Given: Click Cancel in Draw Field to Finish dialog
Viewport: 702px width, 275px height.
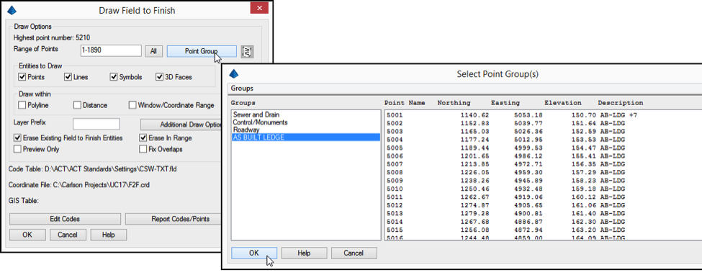Looking at the screenshot, I should 68,235.
